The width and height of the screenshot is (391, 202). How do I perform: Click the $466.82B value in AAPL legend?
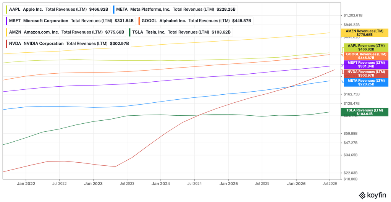click(x=99, y=10)
